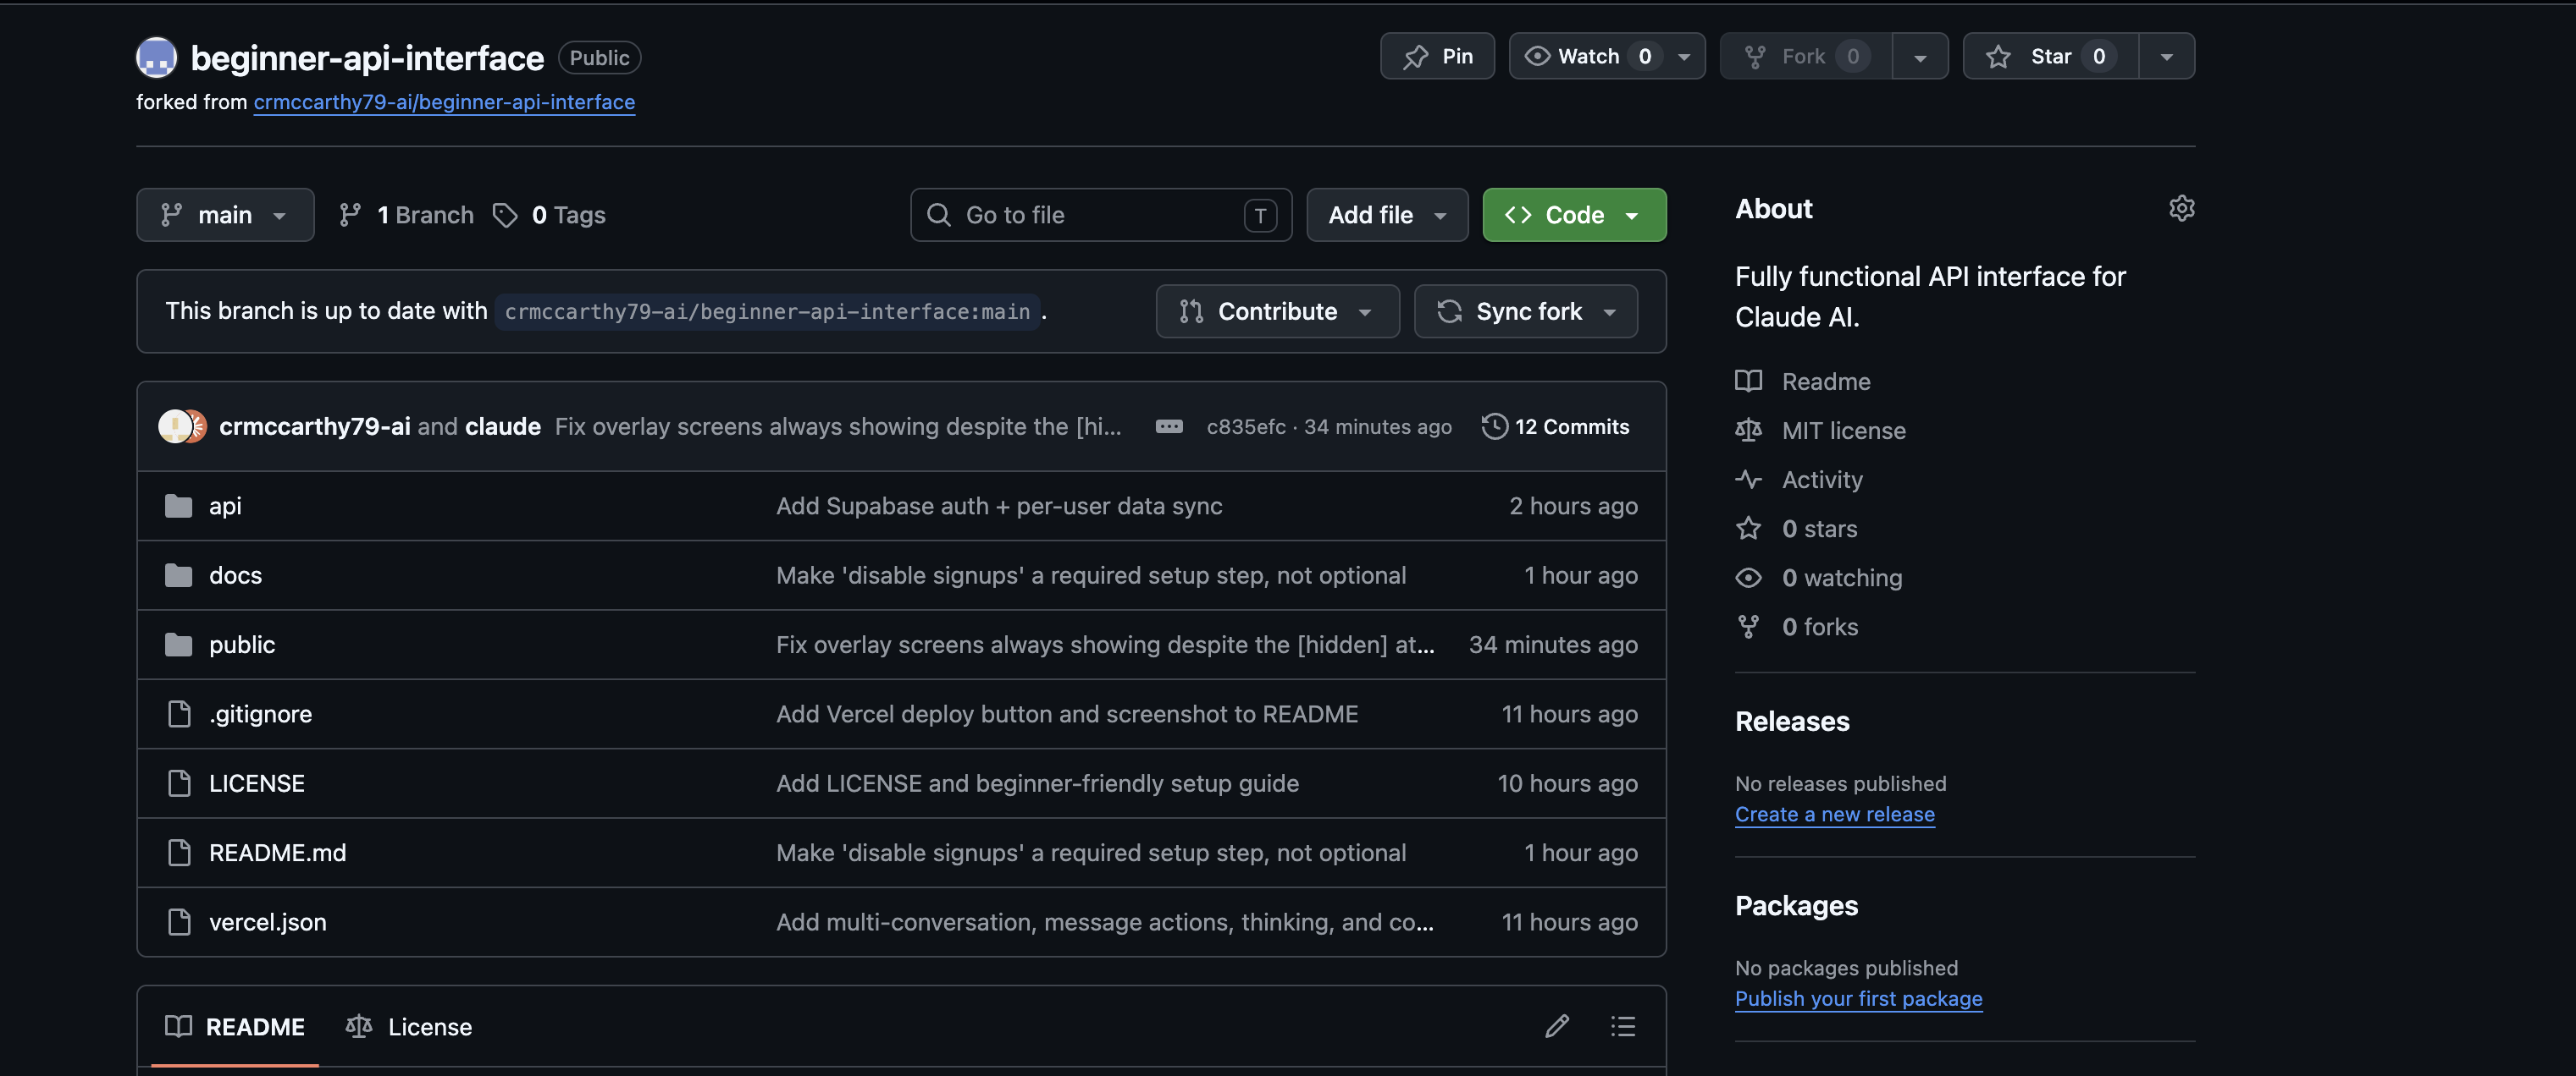The height and width of the screenshot is (1076, 2576).
Task: Star the repository
Action: pyautogui.click(x=2051, y=56)
